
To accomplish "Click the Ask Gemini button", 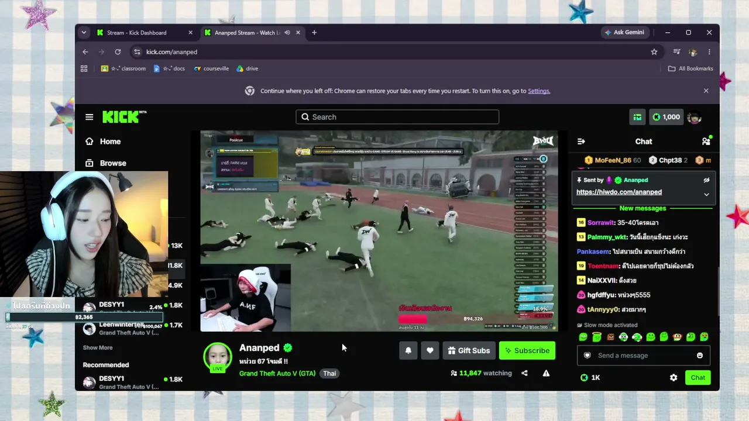I will tap(624, 33).
